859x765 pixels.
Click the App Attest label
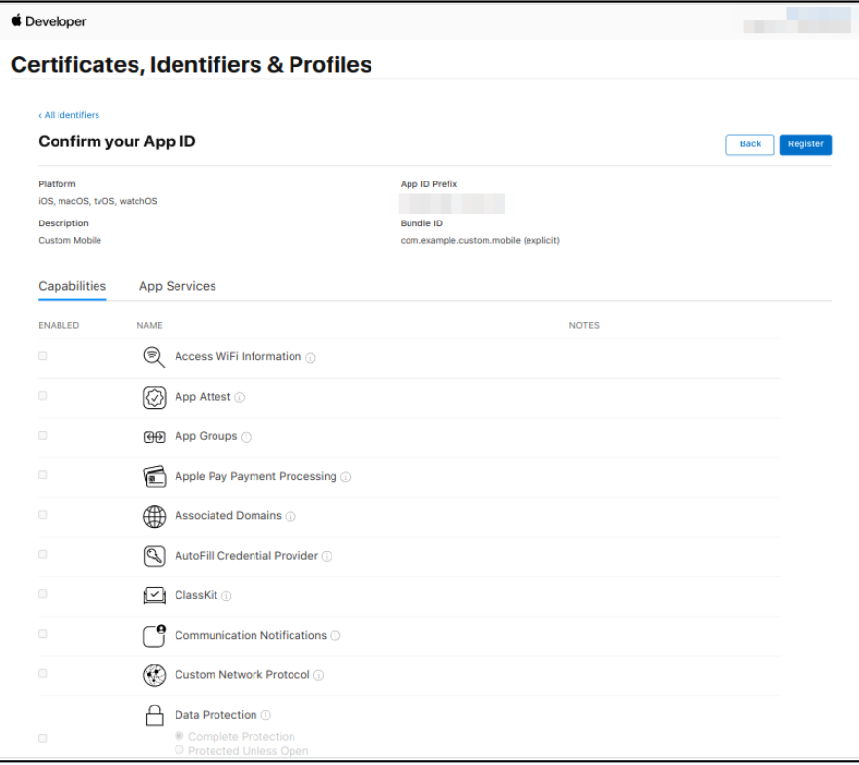pyautogui.click(x=203, y=397)
